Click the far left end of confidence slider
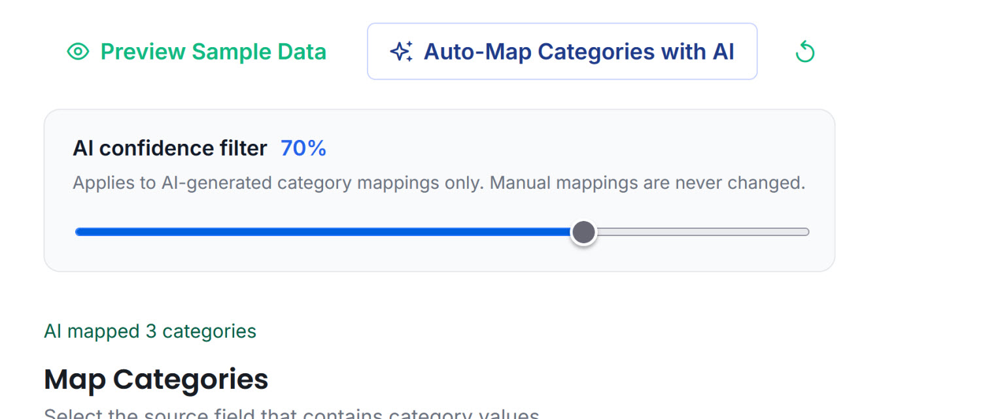 (77, 231)
